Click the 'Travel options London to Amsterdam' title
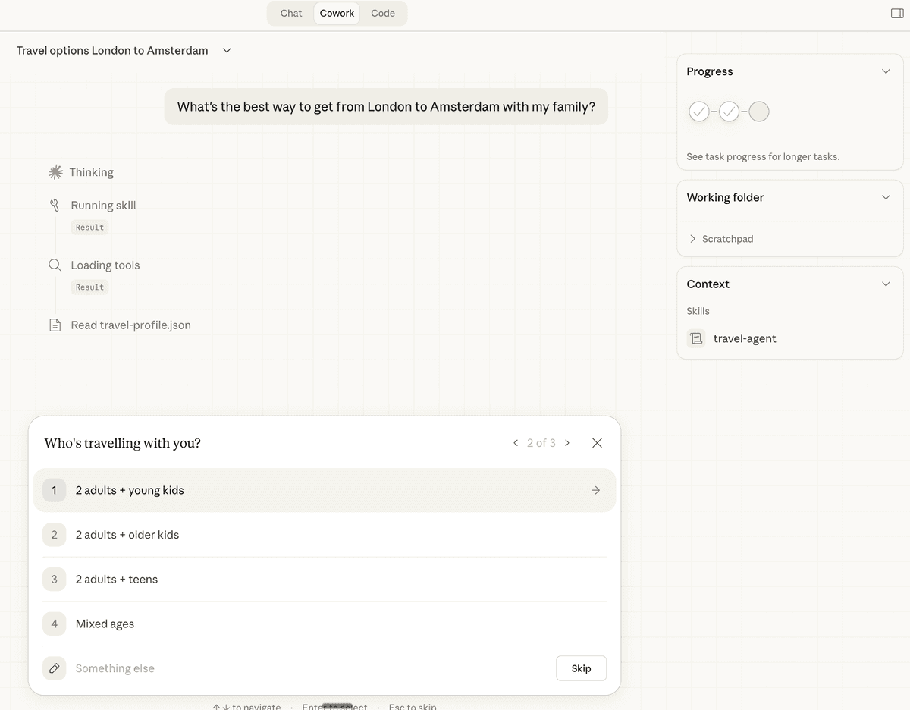Image resolution: width=910 pixels, height=710 pixels. click(112, 51)
